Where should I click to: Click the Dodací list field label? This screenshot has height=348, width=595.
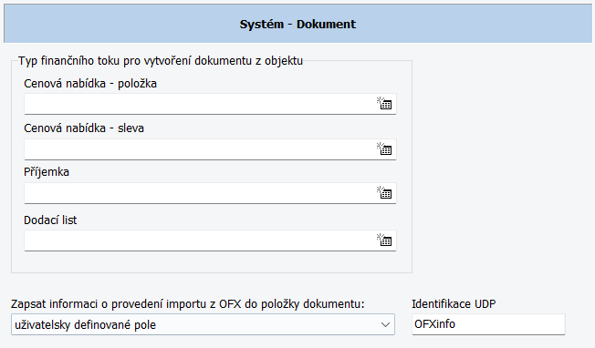tap(50, 220)
